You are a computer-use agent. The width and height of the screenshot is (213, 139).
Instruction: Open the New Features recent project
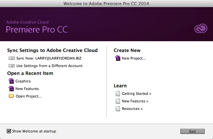27,89
